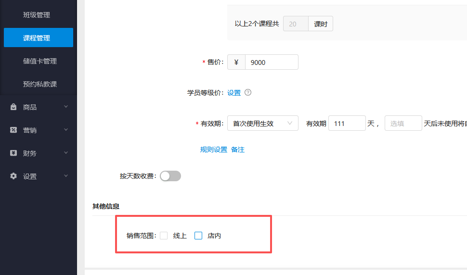Click the 备注 link
Screen dimensions: 467x275
238,150
